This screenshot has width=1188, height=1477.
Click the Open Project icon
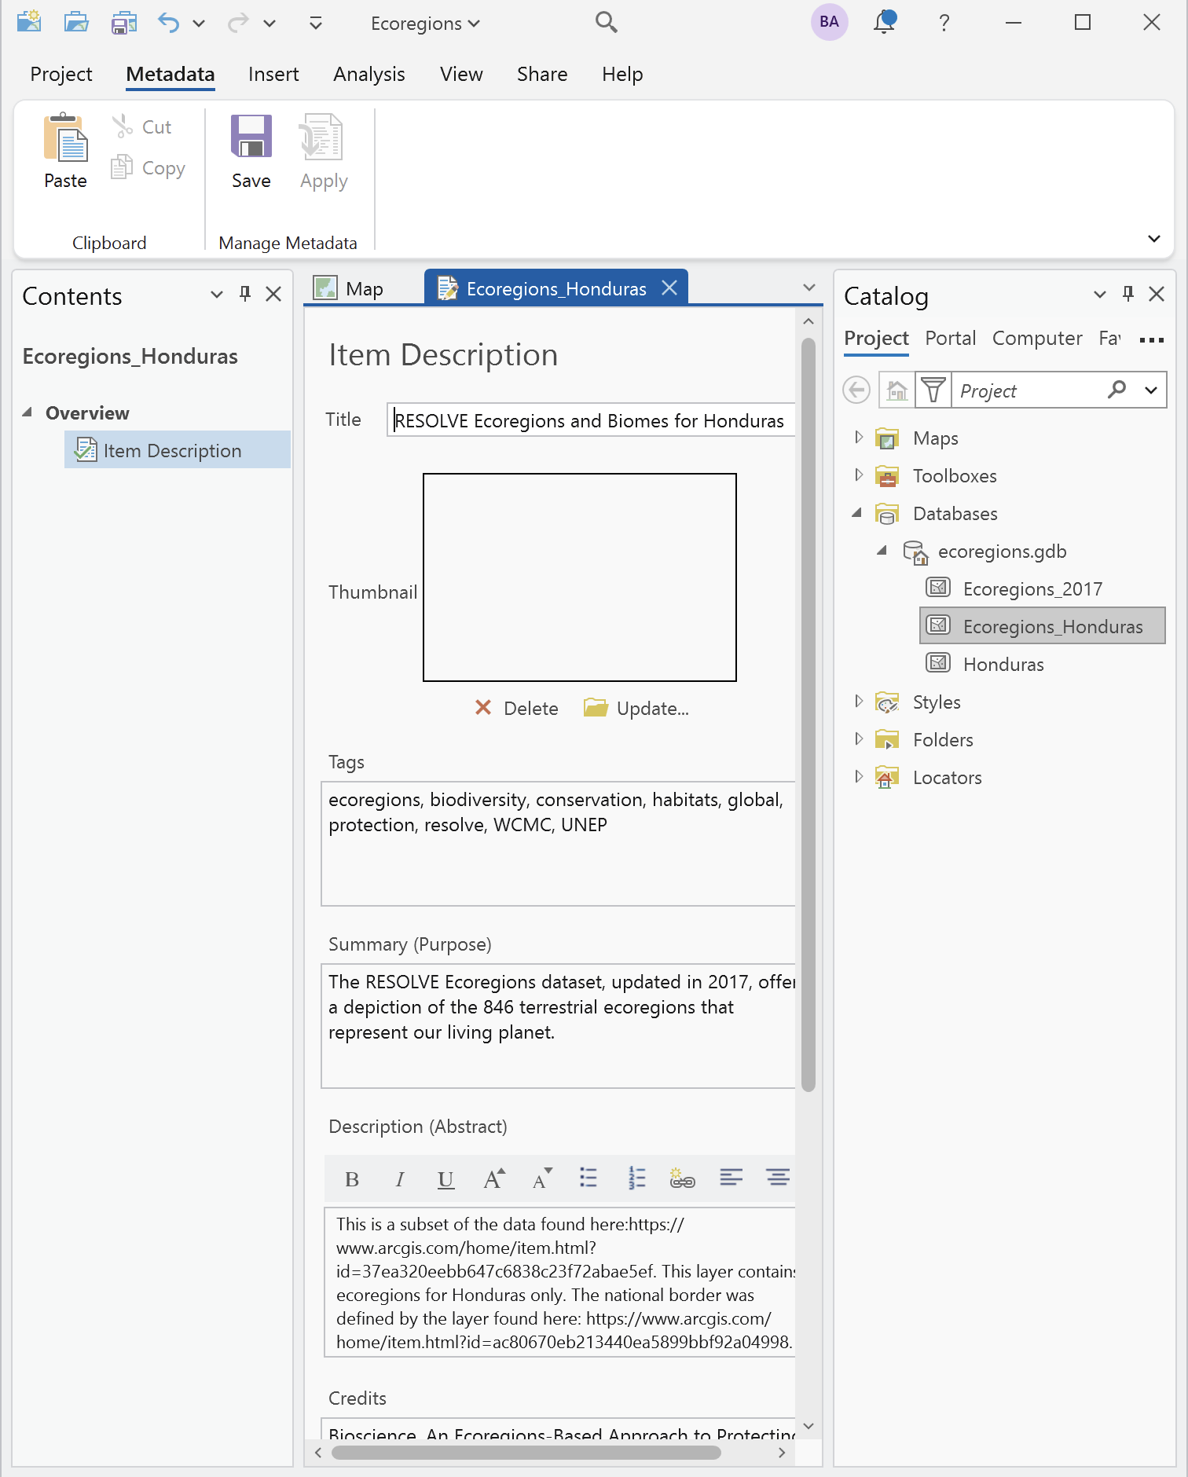click(x=76, y=22)
